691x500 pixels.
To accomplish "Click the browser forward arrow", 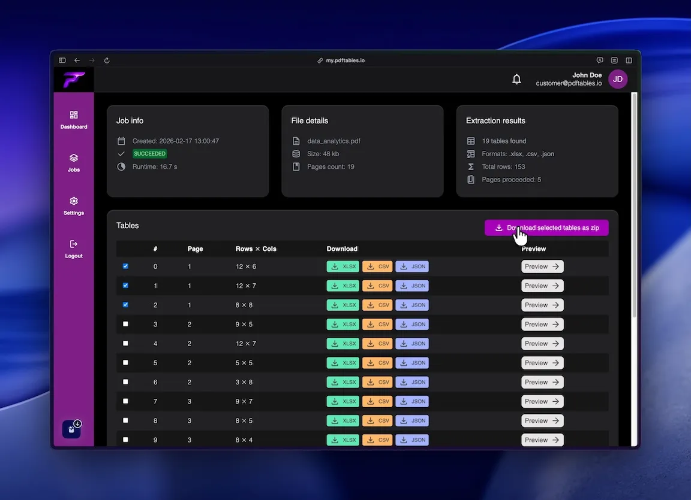I will click(91, 60).
